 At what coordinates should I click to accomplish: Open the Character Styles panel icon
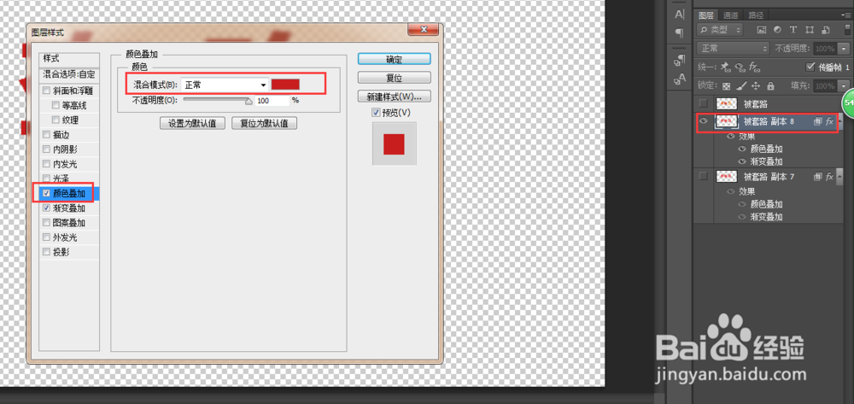pyautogui.click(x=680, y=79)
